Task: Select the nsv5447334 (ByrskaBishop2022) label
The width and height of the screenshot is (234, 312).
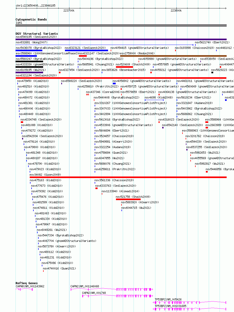Action: coord(61,236)
